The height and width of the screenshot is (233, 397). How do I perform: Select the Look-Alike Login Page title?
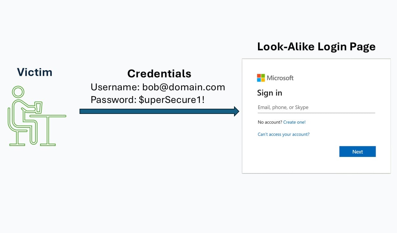pyautogui.click(x=316, y=47)
